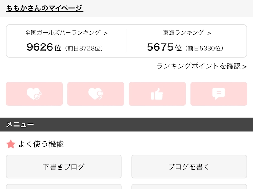
Task: Click the 前日5330位 previous-day rank text
Action: tap(204, 48)
